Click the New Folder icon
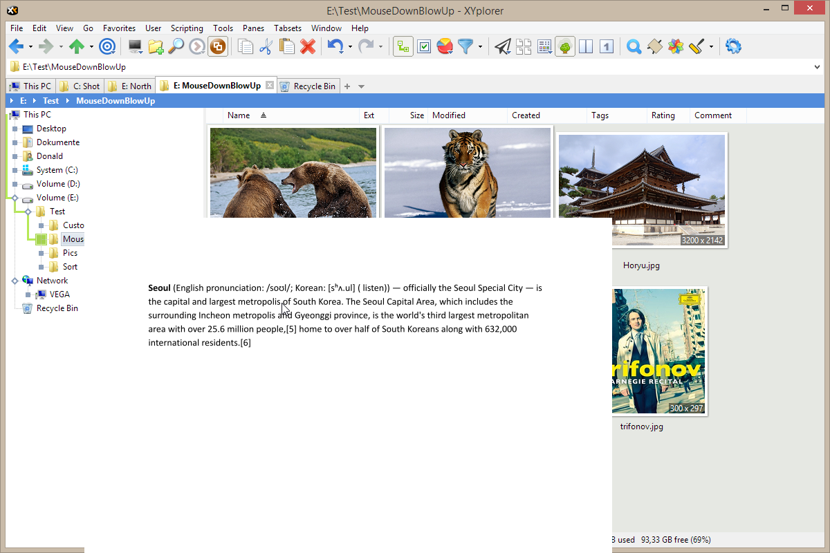 [x=156, y=46]
